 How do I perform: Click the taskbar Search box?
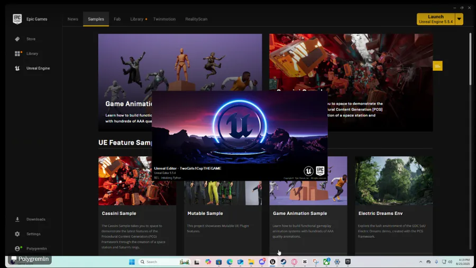click(164, 262)
